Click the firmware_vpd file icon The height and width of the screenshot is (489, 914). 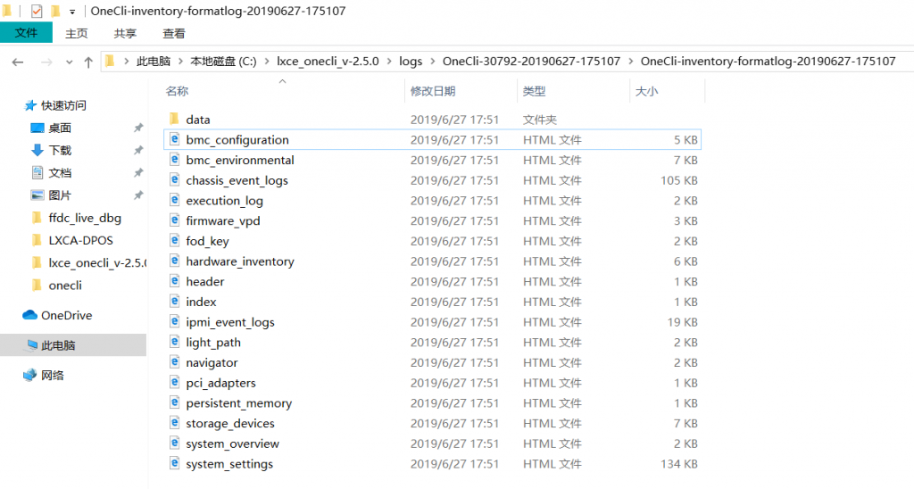click(x=174, y=220)
